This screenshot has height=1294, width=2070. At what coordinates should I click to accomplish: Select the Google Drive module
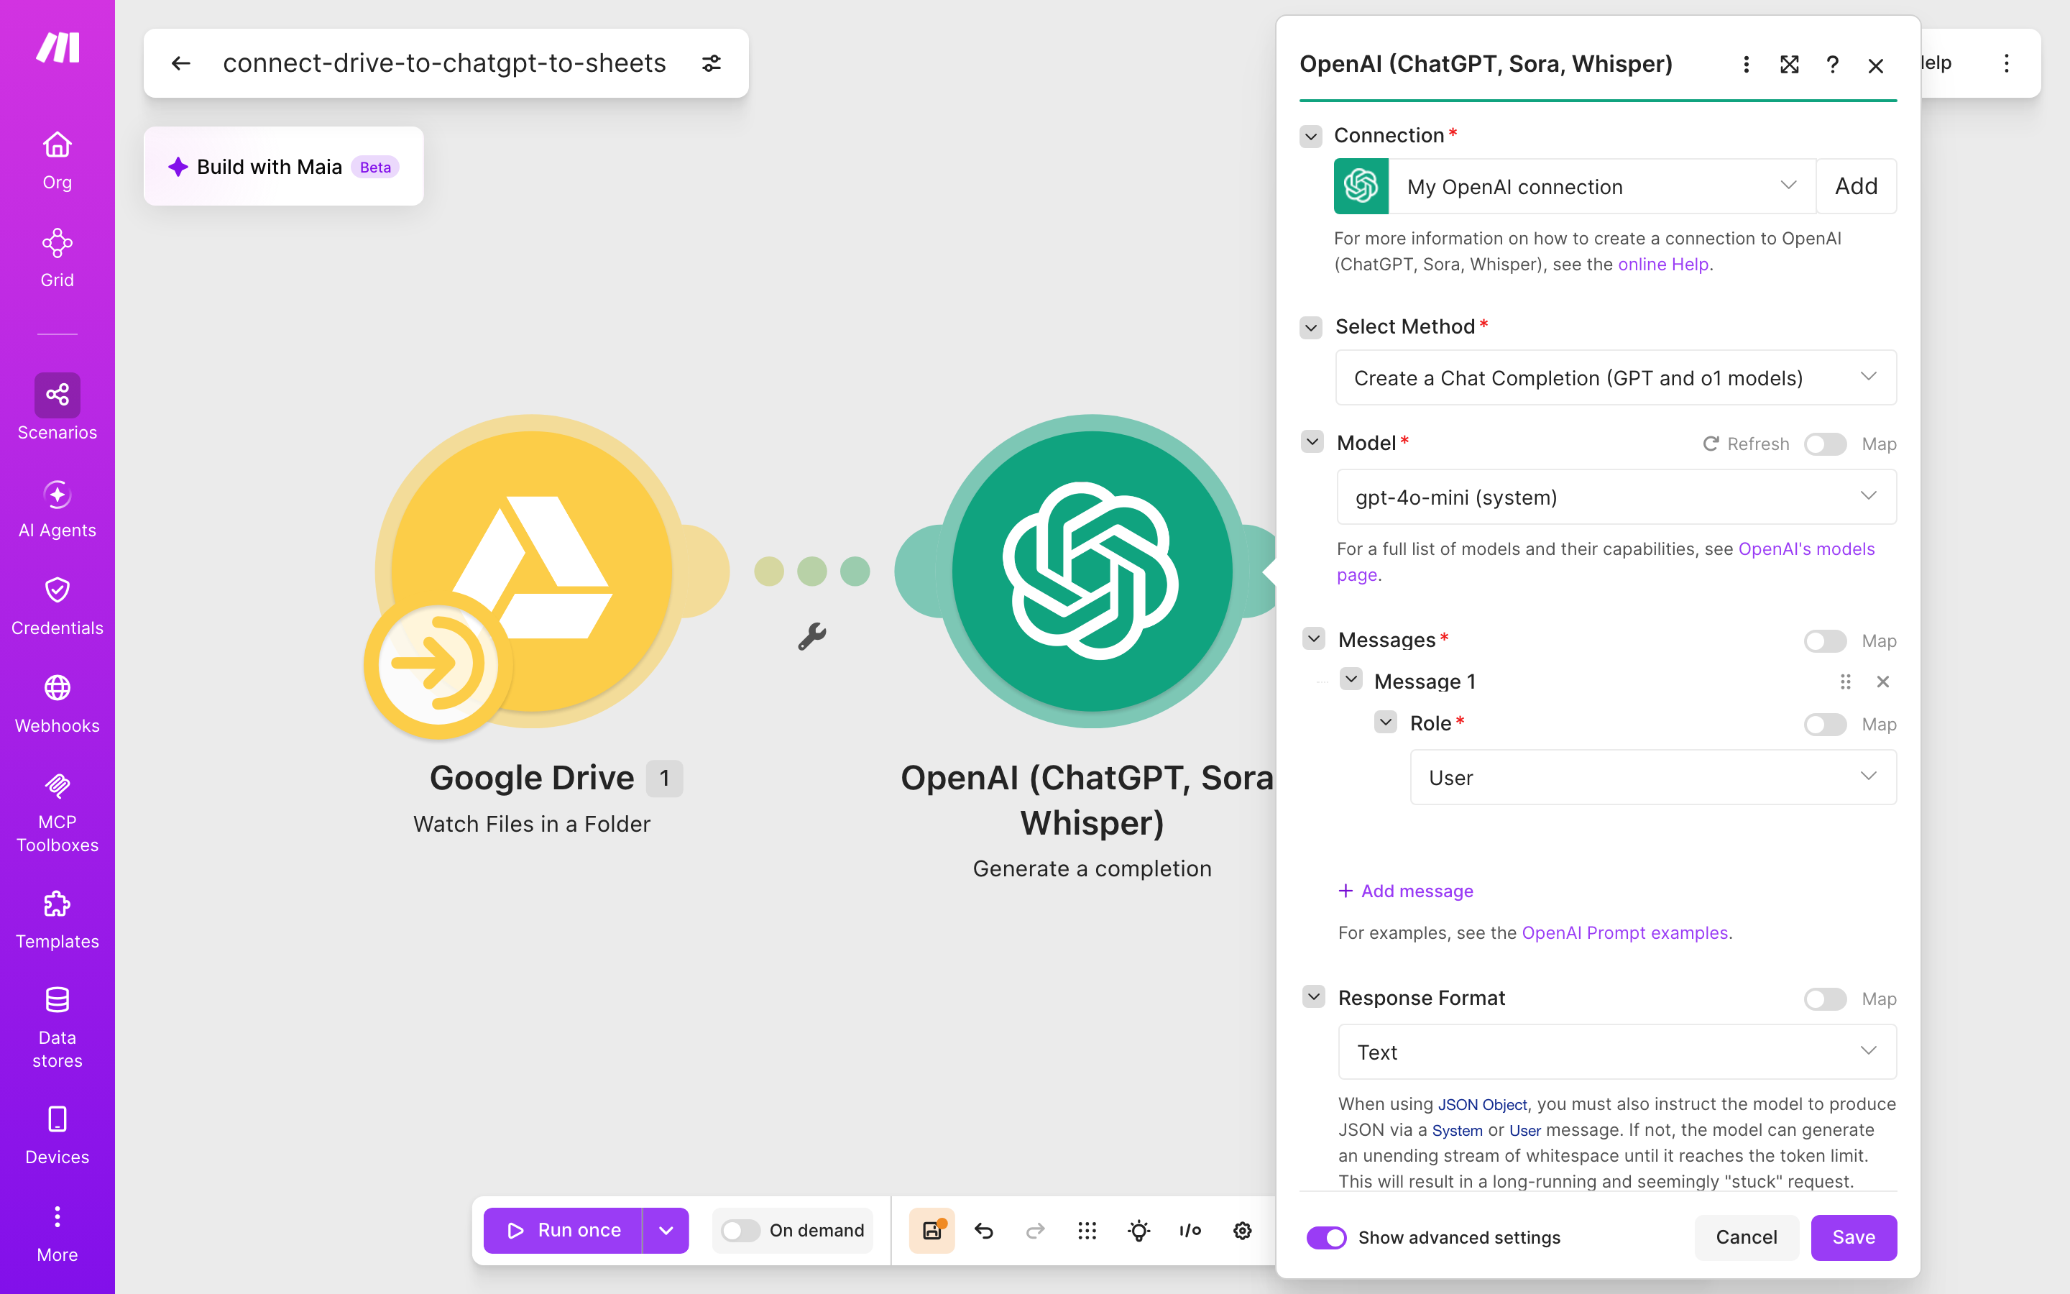pos(531,570)
